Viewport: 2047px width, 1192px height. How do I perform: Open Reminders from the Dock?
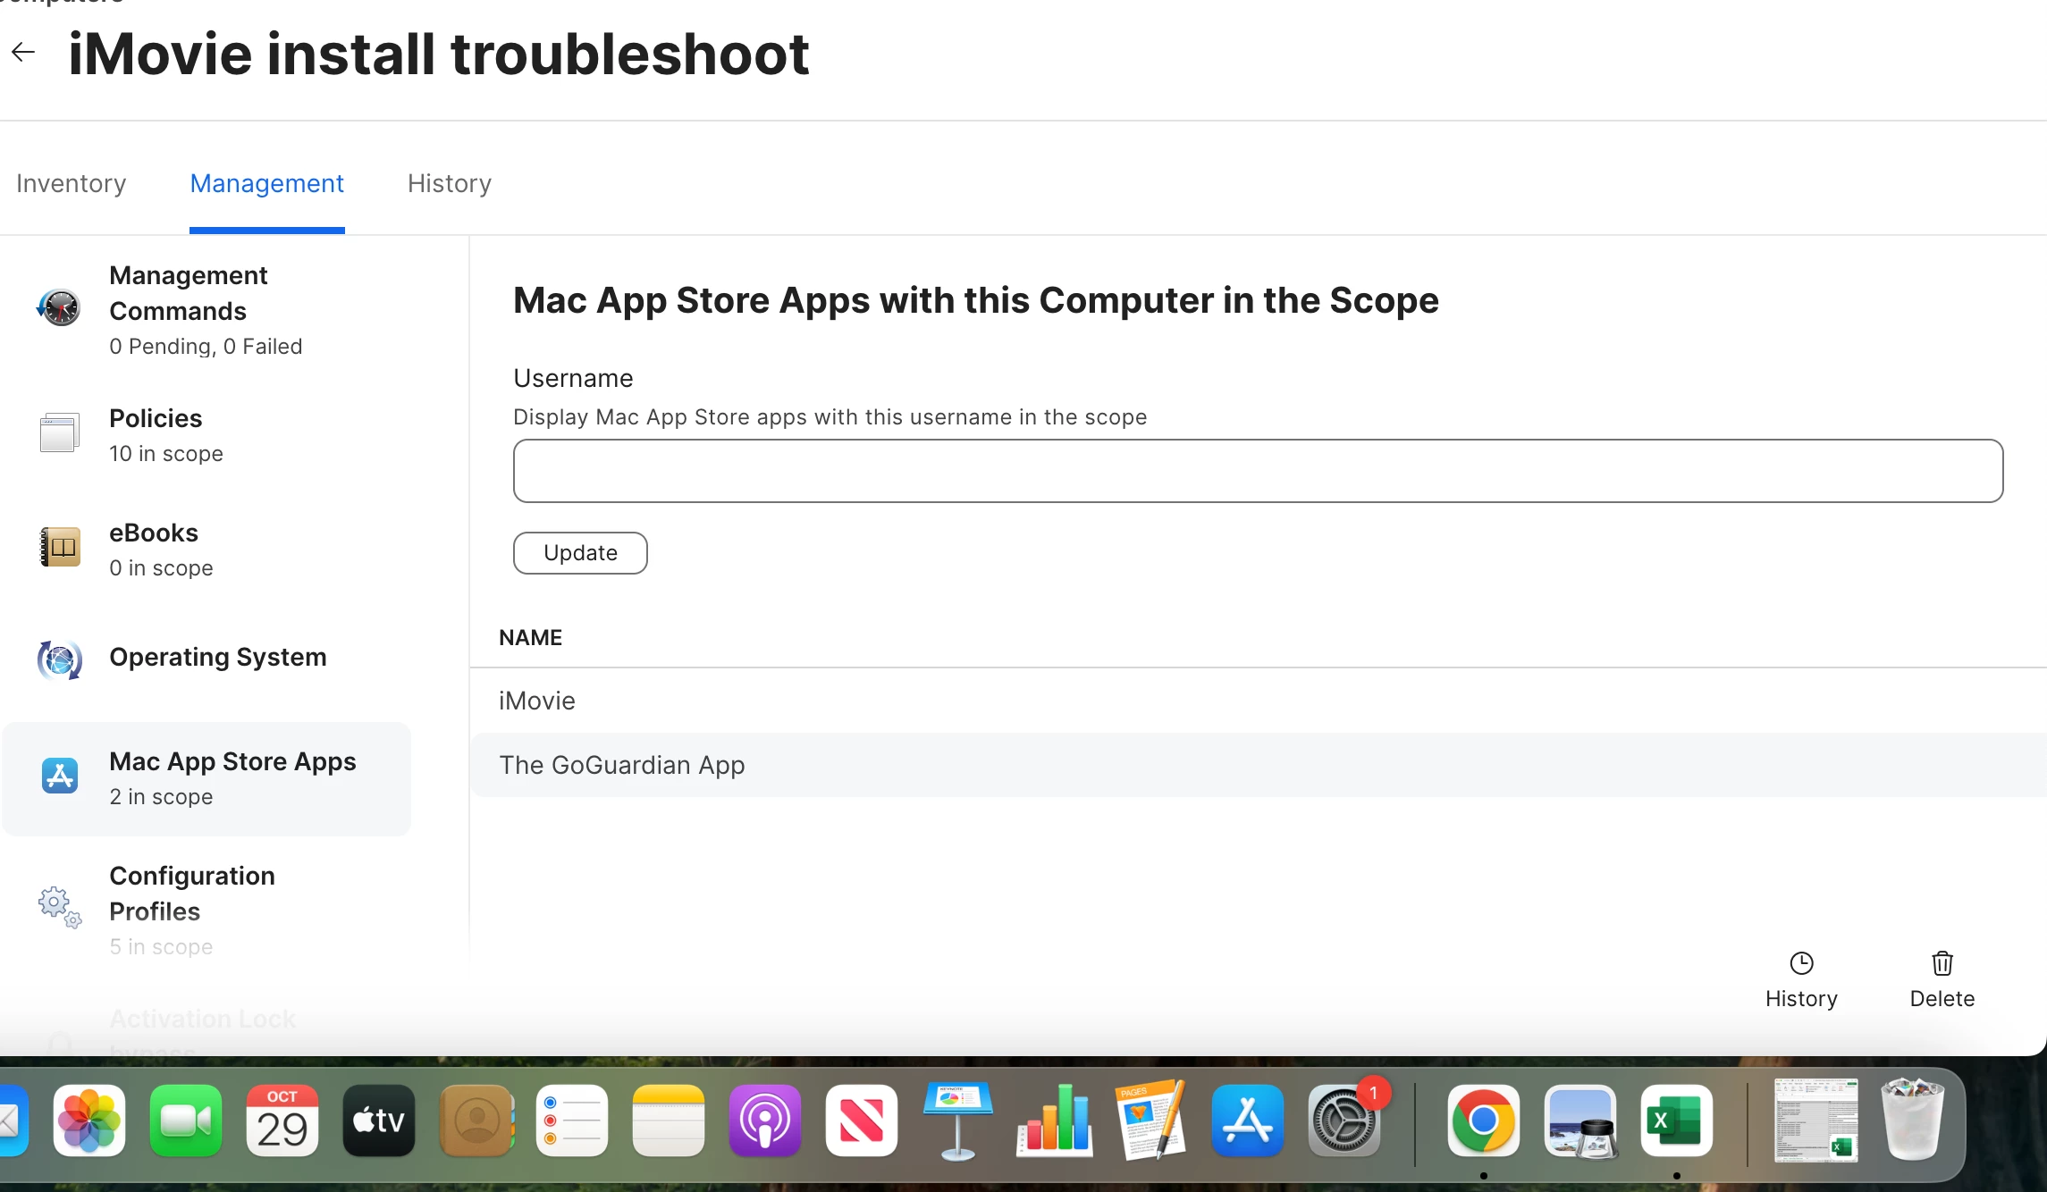(x=572, y=1121)
